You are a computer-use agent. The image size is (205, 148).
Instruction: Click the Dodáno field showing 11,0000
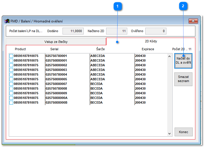[73, 31]
